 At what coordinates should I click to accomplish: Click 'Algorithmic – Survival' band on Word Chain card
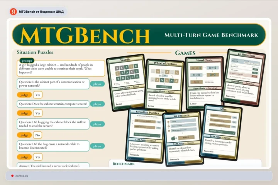pos(205,88)
